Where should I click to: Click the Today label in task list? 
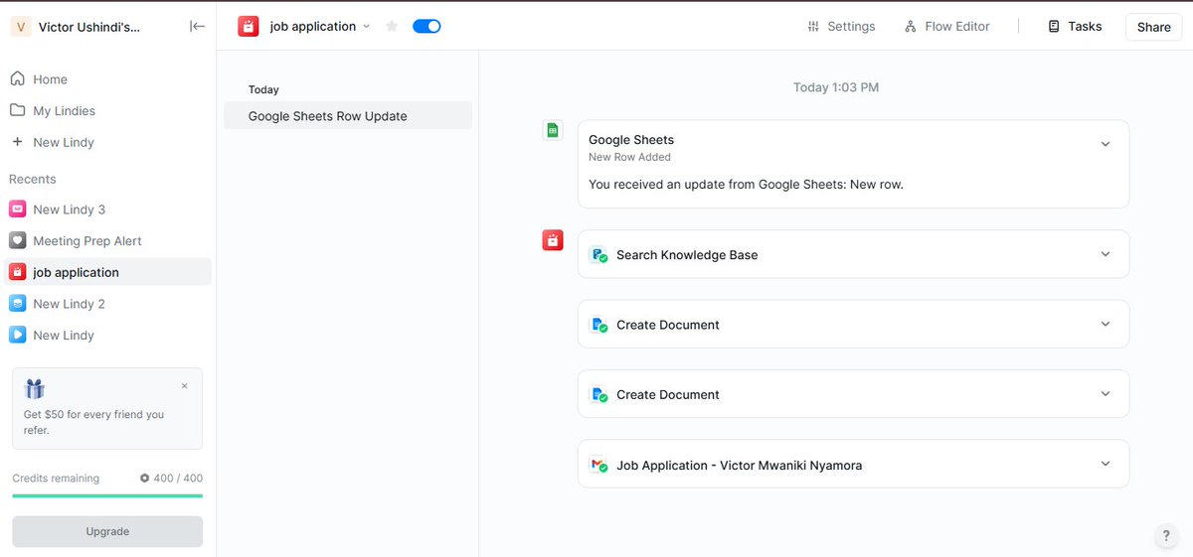tap(263, 90)
